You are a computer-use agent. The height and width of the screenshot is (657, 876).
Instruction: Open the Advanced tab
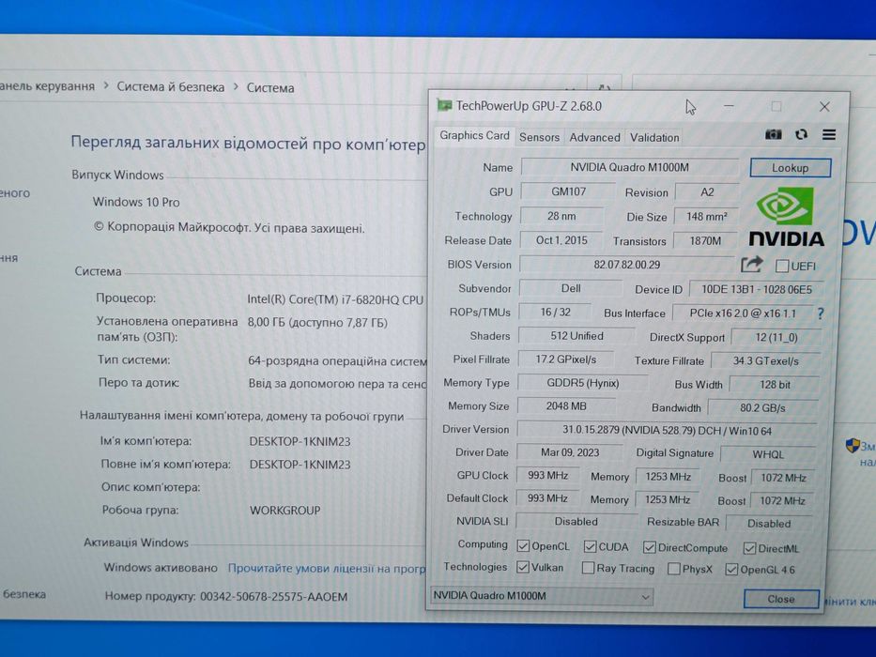(594, 137)
